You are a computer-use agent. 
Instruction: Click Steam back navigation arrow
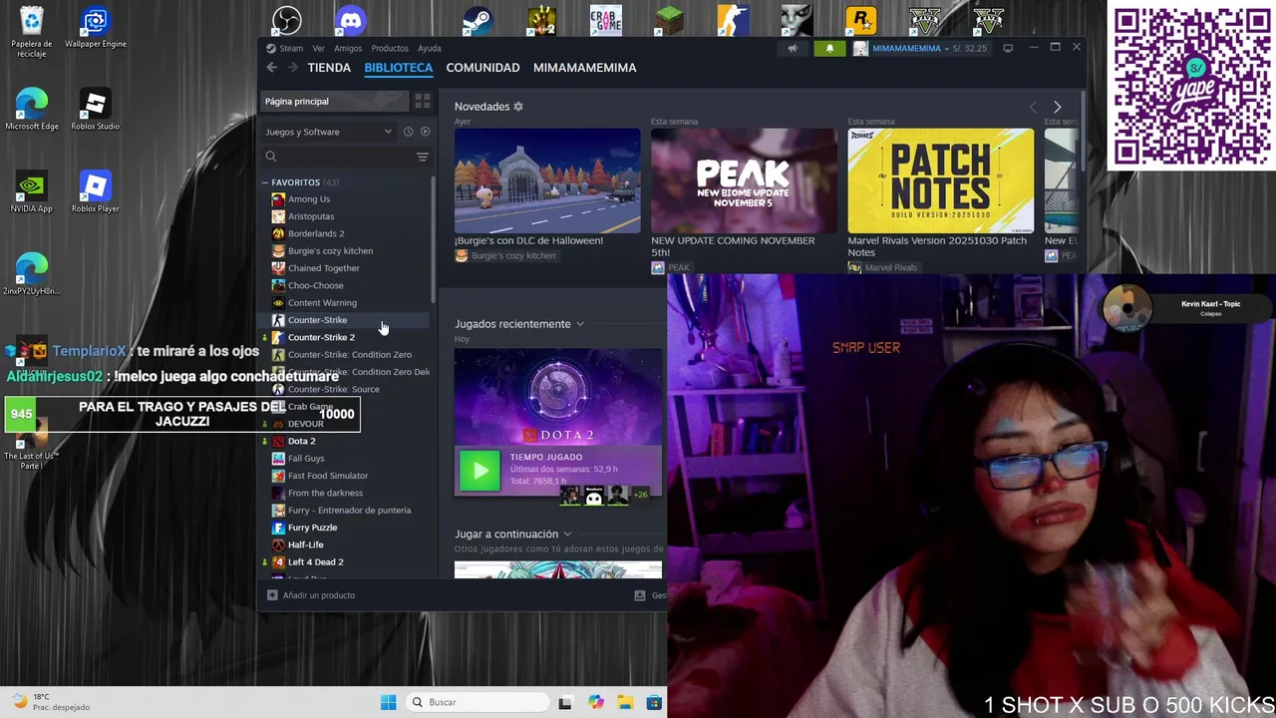tap(271, 67)
